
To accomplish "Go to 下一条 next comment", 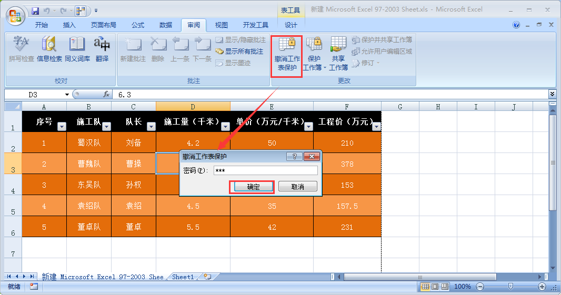I will 202,49.
